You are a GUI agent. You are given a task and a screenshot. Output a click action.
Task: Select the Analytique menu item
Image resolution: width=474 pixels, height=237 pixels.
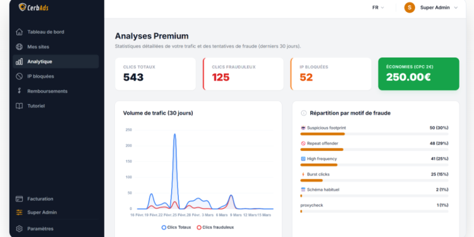tap(56, 62)
